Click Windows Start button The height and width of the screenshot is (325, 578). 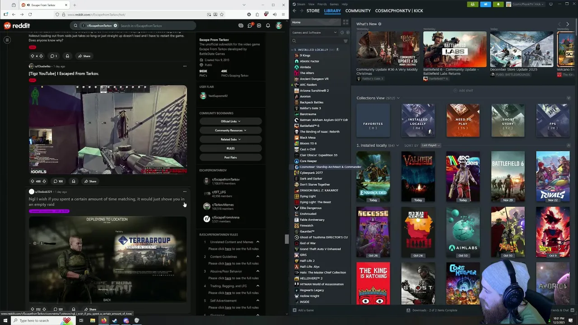[5, 320]
